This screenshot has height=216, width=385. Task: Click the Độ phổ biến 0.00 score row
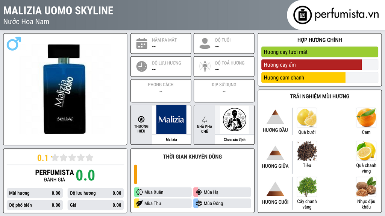[x=35, y=205]
